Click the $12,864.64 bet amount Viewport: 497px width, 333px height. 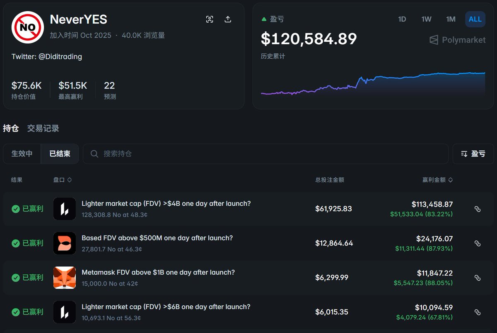coord(334,243)
